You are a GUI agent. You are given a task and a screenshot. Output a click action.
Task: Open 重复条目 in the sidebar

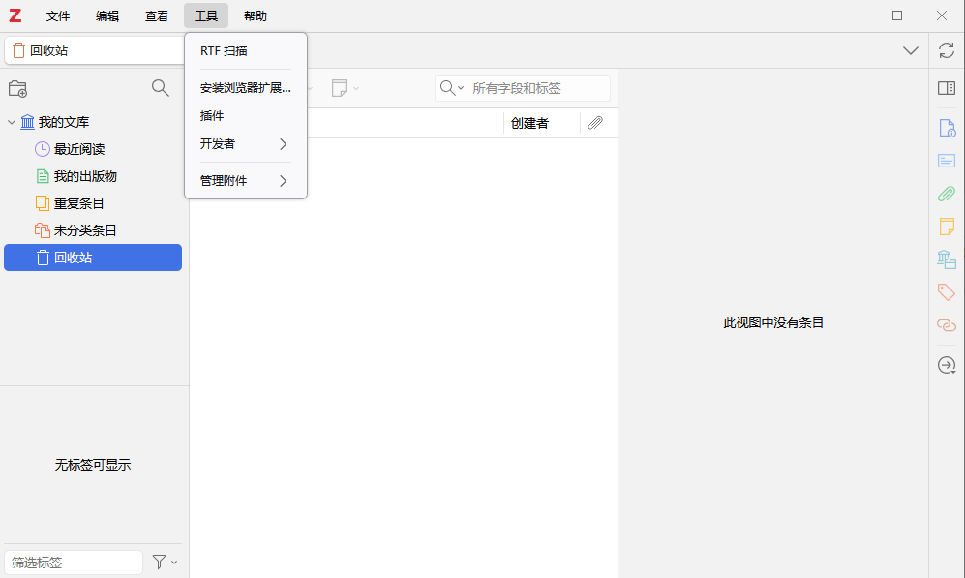(78, 203)
